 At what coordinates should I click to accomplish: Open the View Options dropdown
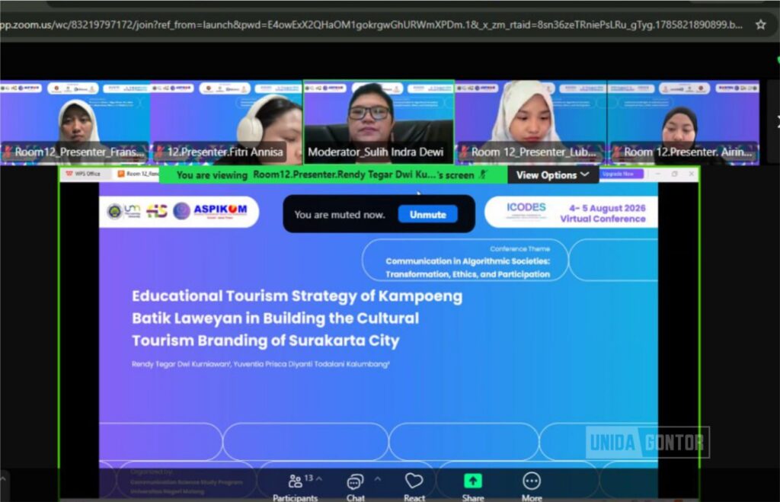pos(553,174)
